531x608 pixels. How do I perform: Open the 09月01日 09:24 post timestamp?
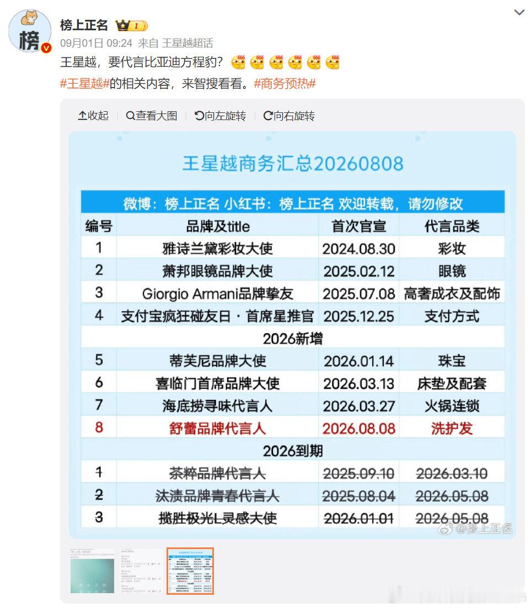(x=96, y=43)
